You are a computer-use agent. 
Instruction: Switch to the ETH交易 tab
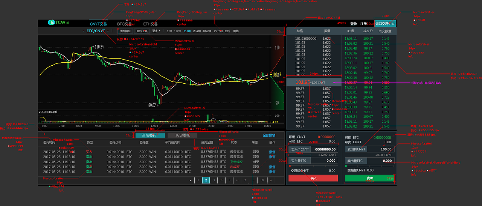point(150,24)
